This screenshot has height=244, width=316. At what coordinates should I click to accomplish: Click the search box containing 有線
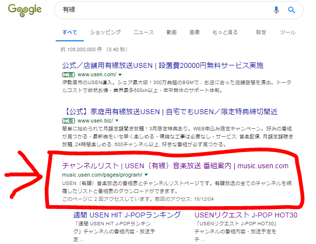pos(163,10)
